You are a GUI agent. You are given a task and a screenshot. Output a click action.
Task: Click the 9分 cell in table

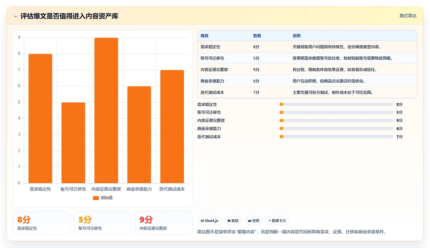coord(256,70)
